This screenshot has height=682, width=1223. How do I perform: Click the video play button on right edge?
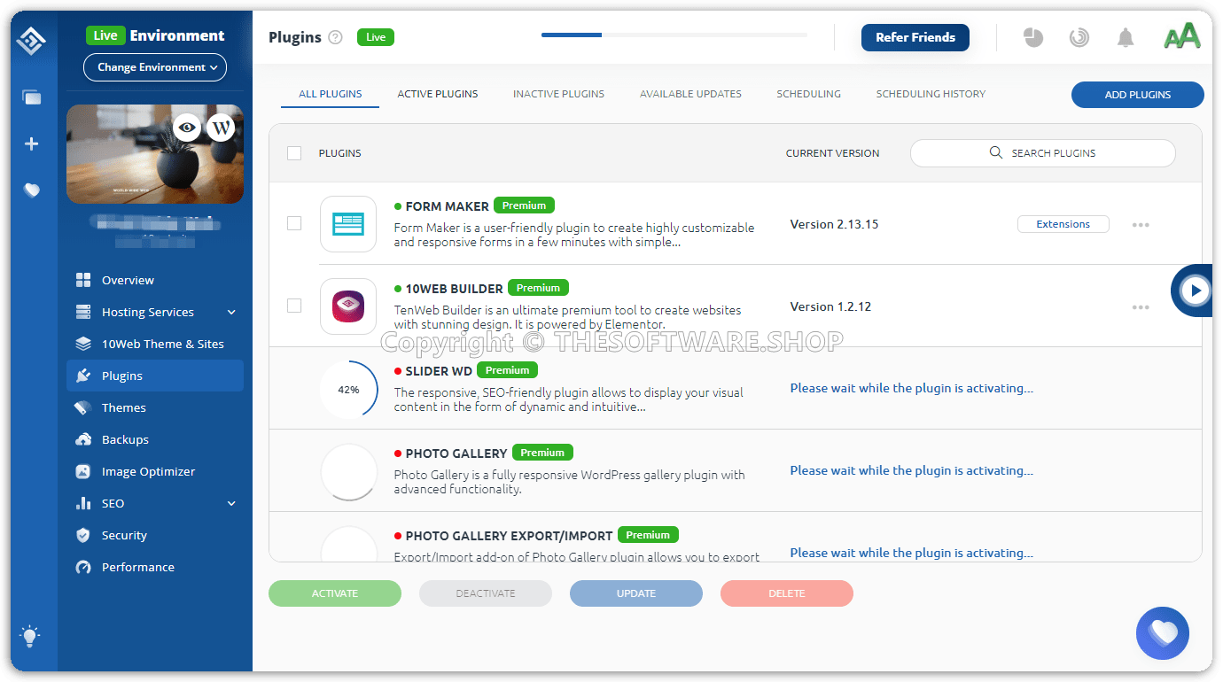1196,290
